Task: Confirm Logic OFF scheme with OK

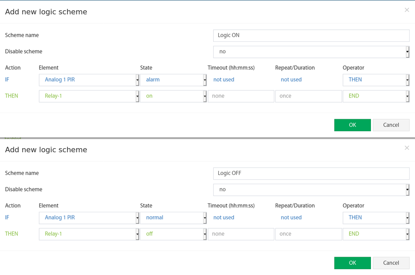Action: [353, 263]
